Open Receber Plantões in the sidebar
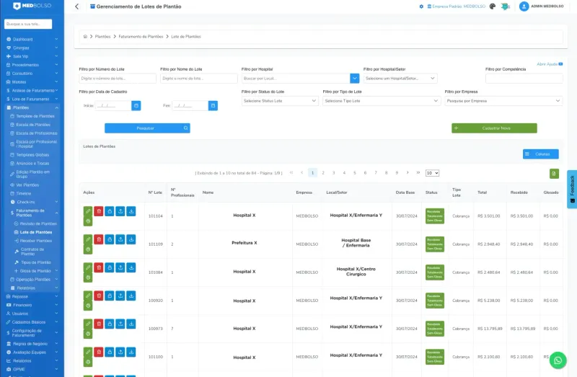The width and height of the screenshot is (577, 377). (x=35, y=241)
